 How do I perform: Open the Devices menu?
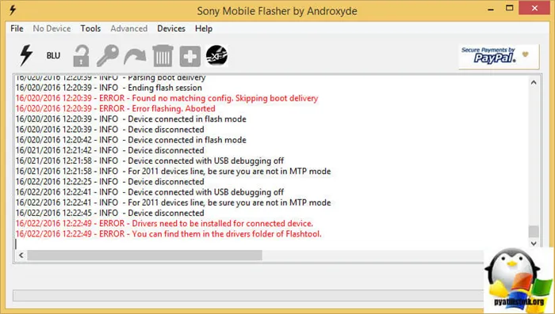click(x=171, y=28)
